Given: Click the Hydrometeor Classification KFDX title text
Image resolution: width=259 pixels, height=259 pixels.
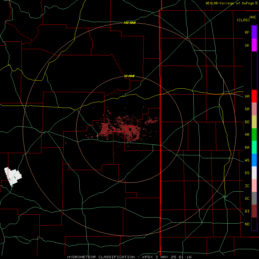Looking at the screenshot, I should tap(129, 257).
